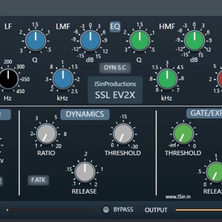Toggle the DYNAMICS section button
This screenshot has height=222, width=222.
click(x=85, y=114)
